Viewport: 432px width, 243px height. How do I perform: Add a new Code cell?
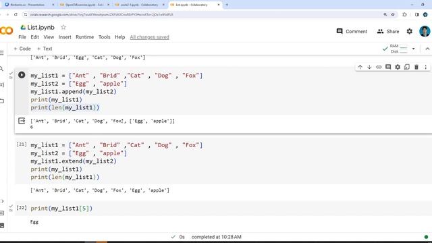click(22, 49)
